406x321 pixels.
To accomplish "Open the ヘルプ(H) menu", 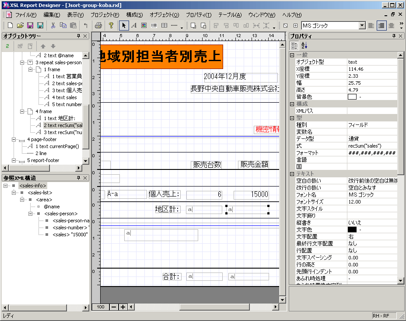I will (292, 15).
